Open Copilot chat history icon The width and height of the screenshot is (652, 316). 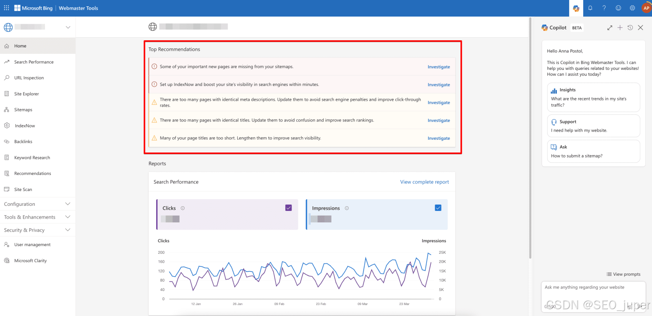click(630, 28)
